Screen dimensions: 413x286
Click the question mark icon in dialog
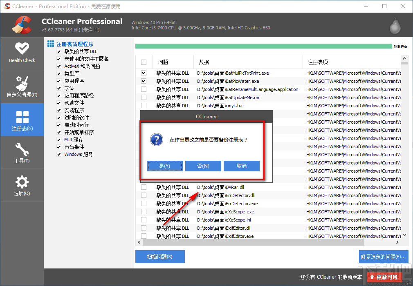coord(156,140)
